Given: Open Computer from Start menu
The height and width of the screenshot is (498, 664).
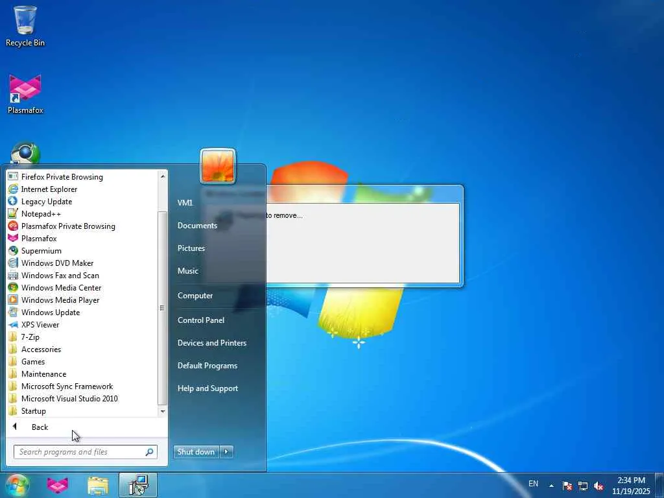Looking at the screenshot, I should click(x=195, y=296).
